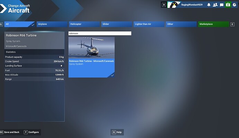Click Microsoft/Carenado text in details panel
The image size is (239, 138).
click(16, 46)
